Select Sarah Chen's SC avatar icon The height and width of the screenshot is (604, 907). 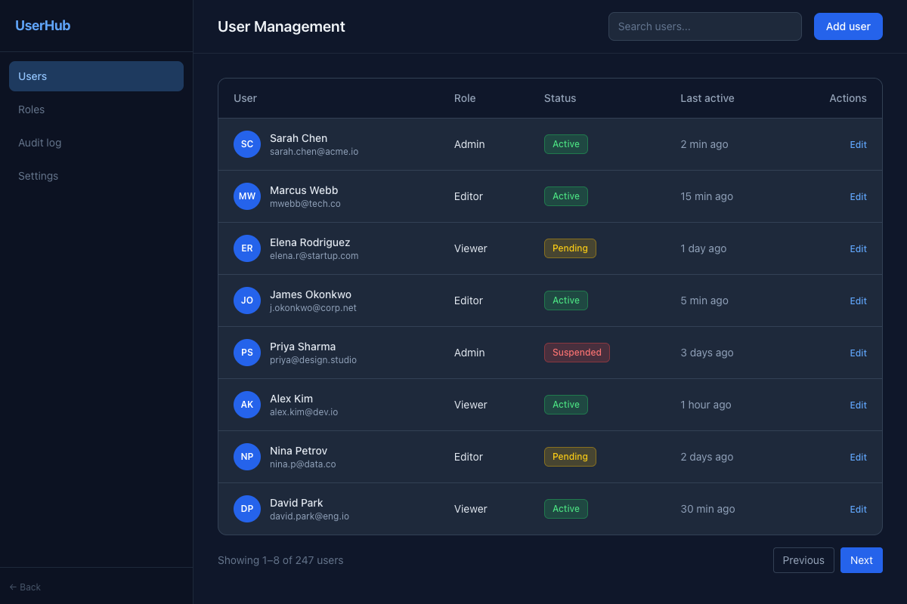(246, 144)
